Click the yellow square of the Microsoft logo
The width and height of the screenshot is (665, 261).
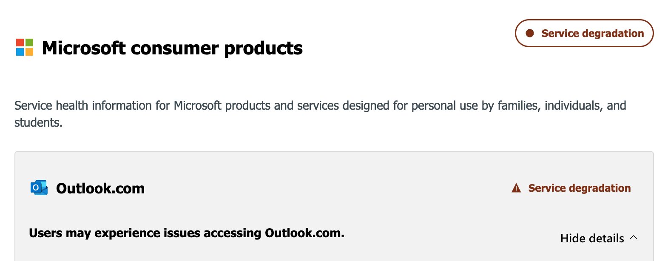click(x=29, y=52)
